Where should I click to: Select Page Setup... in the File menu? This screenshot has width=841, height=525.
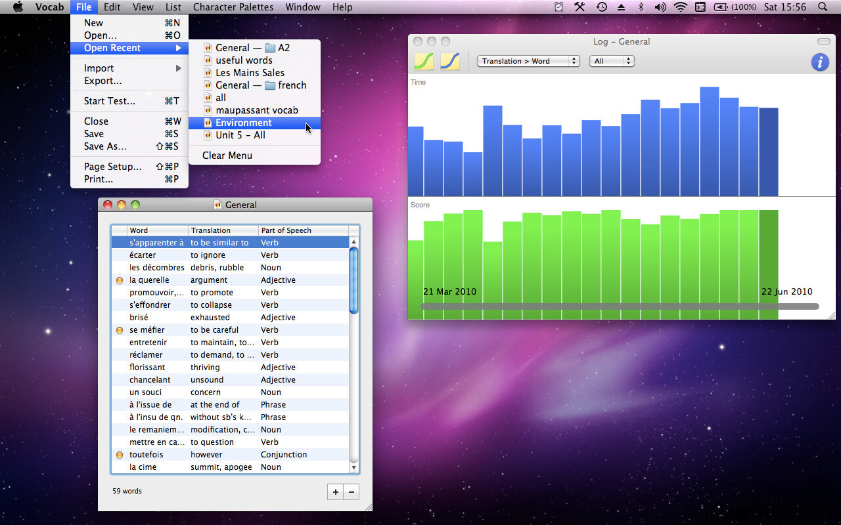(129, 167)
